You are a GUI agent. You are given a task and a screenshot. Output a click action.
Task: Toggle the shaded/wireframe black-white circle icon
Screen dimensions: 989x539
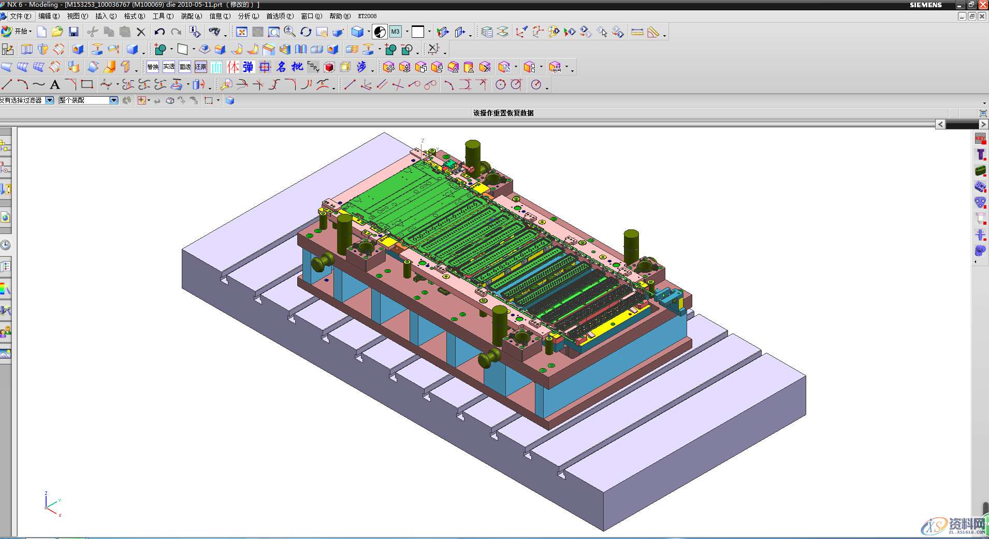(380, 32)
